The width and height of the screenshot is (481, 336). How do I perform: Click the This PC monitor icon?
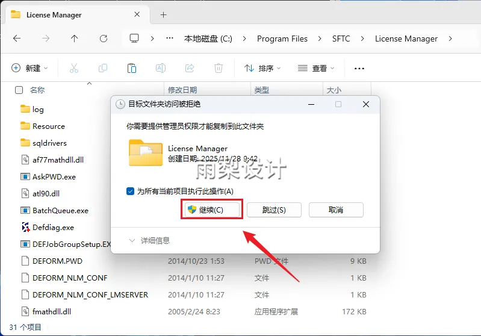click(x=134, y=39)
